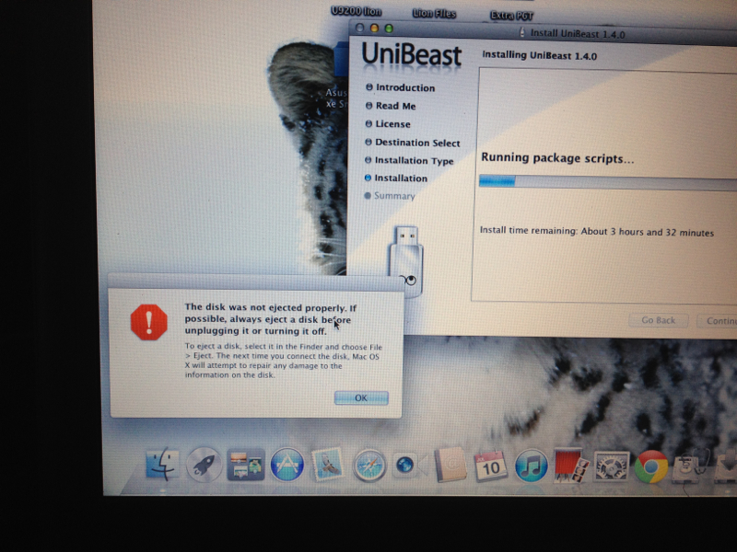The height and width of the screenshot is (552, 737).
Task: Click OK in the disk ejected alert
Action: [x=361, y=397]
